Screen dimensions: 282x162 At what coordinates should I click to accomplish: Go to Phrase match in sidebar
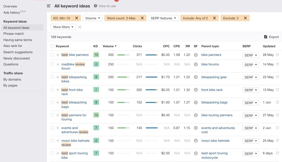(x=14, y=34)
